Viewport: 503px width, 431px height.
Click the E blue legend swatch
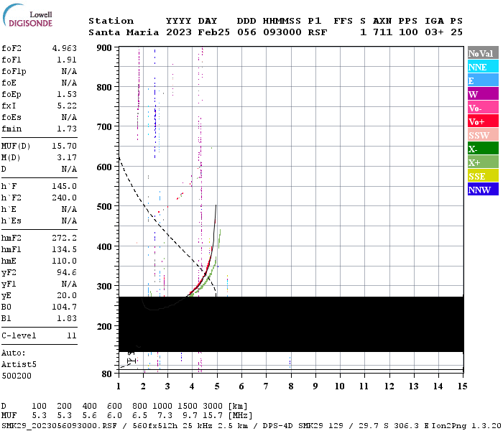click(483, 80)
